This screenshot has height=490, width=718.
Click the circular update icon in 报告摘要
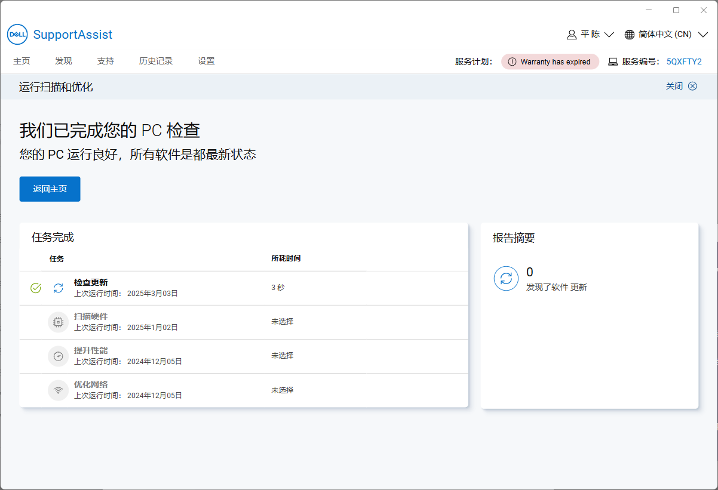tap(506, 279)
